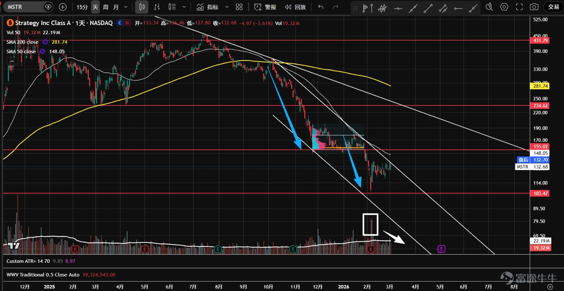Take a chart snapshot with camera icon
The image size is (564, 291).
click(x=534, y=7)
